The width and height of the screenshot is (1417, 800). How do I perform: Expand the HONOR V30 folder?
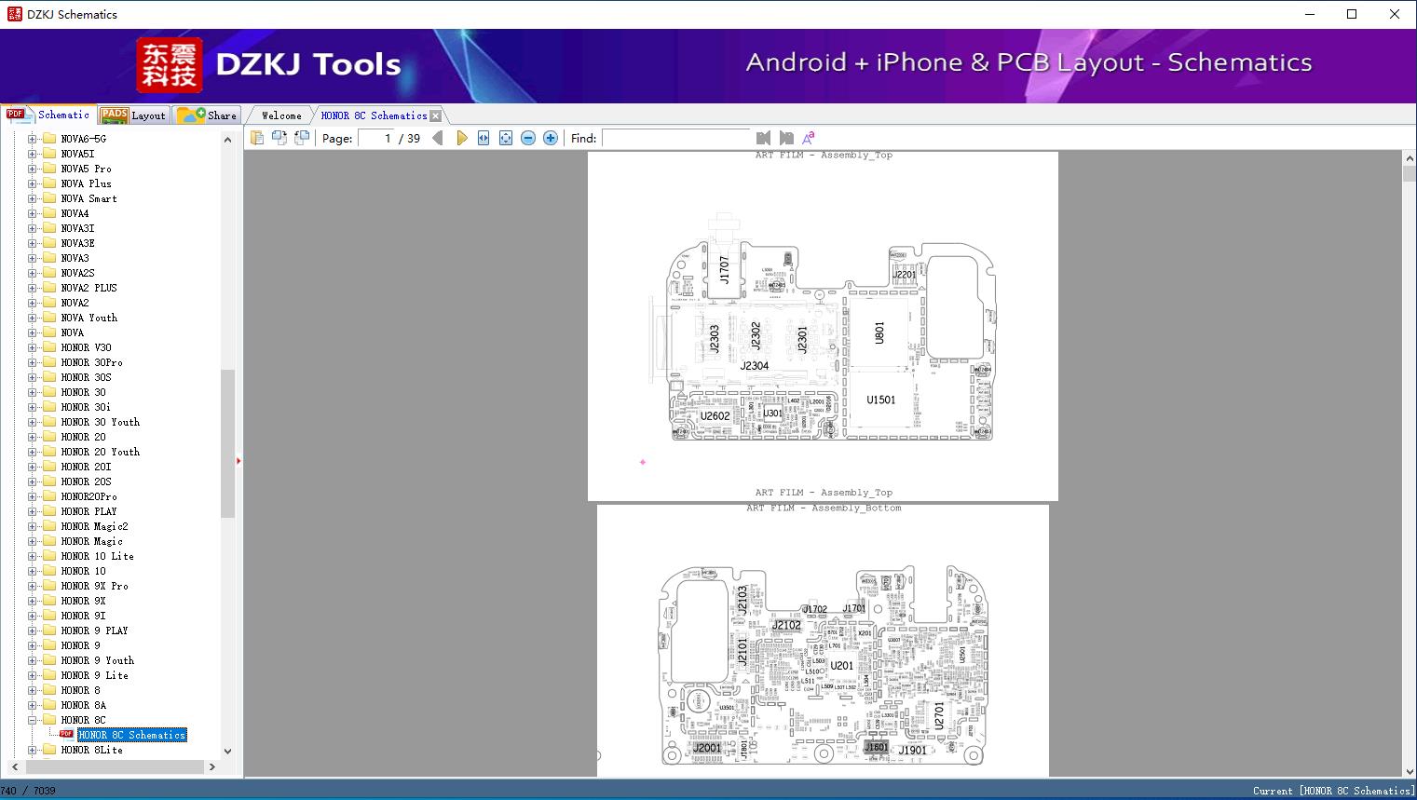pyautogui.click(x=33, y=347)
